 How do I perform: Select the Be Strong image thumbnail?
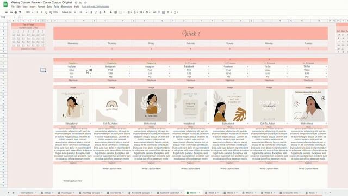click(151, 105)
